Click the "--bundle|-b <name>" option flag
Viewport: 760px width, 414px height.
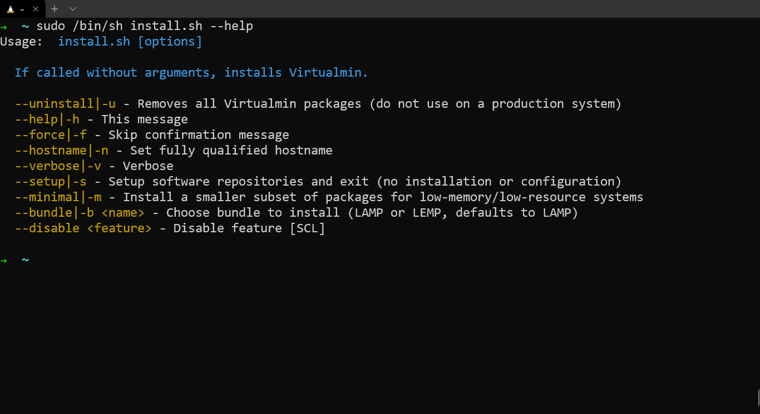coord(80,213)
